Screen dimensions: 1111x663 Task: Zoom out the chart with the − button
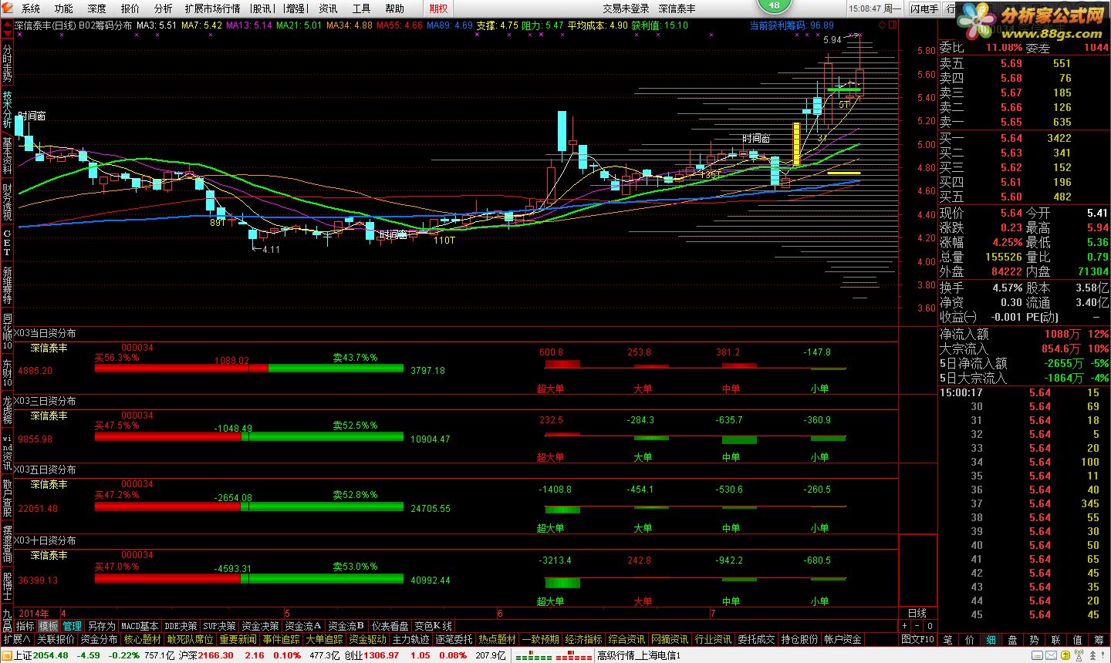pyautogui.click(x=917, y=626)
